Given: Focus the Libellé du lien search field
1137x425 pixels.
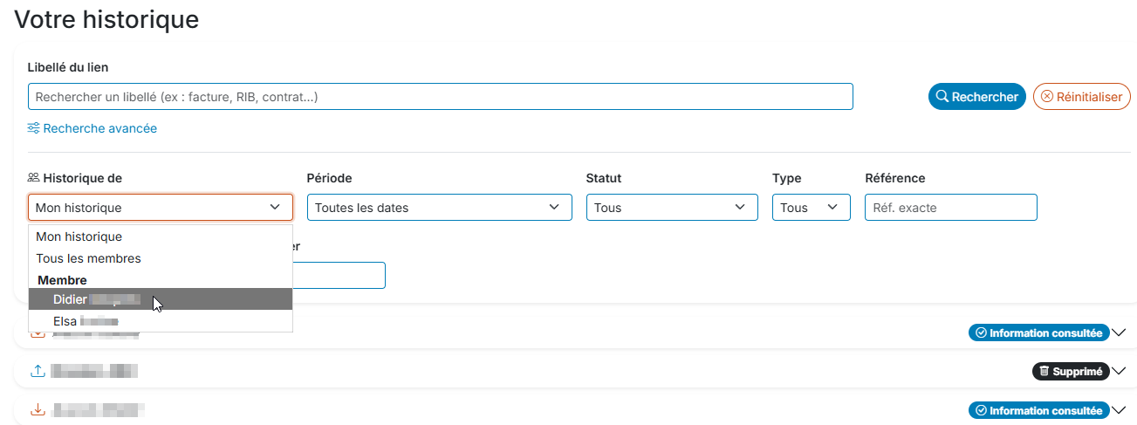Looking at the screenshot, I should [440, 97].
